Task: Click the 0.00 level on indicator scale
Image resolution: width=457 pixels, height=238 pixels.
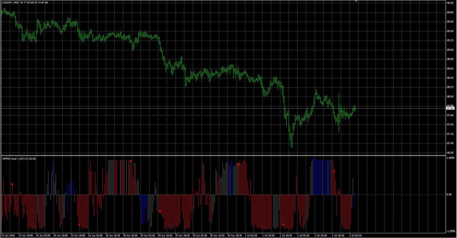Action: [x=448, y=194]
